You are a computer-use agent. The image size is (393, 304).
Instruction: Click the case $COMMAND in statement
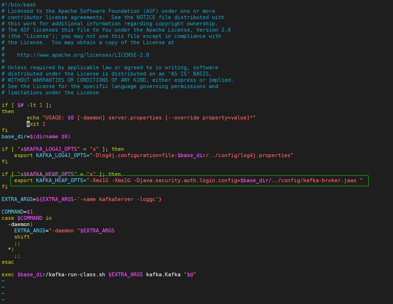click(x=26, y=218)
